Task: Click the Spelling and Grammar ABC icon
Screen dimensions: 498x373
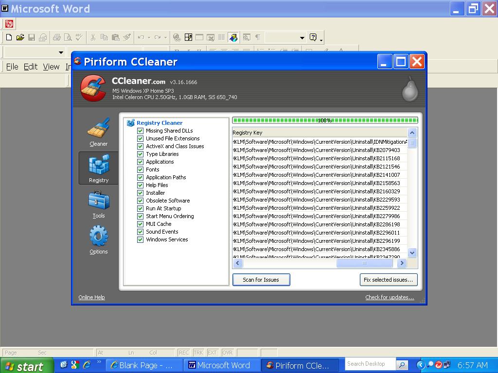Action: point(79,37)
